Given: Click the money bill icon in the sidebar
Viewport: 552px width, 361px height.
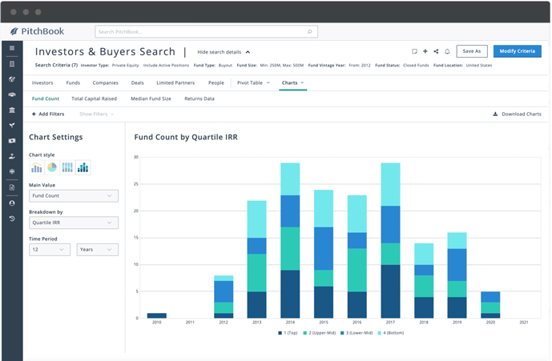Looking at the screenshot, I should click(x=12, y=141).
